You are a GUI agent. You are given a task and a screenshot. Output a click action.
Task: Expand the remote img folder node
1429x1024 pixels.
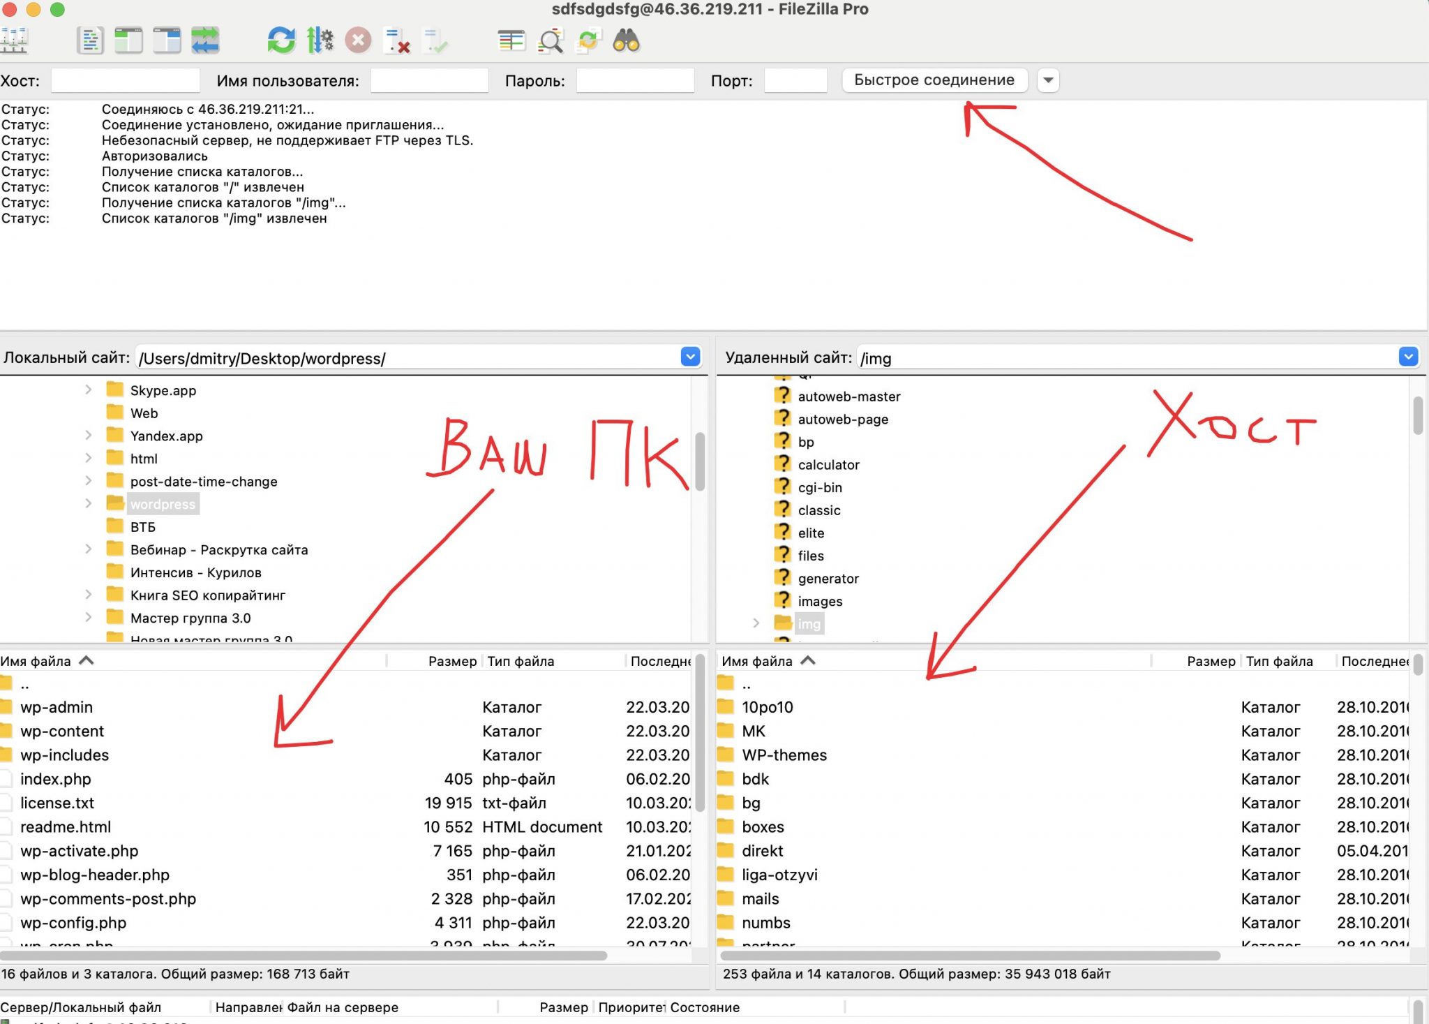[x=756, y=623]
